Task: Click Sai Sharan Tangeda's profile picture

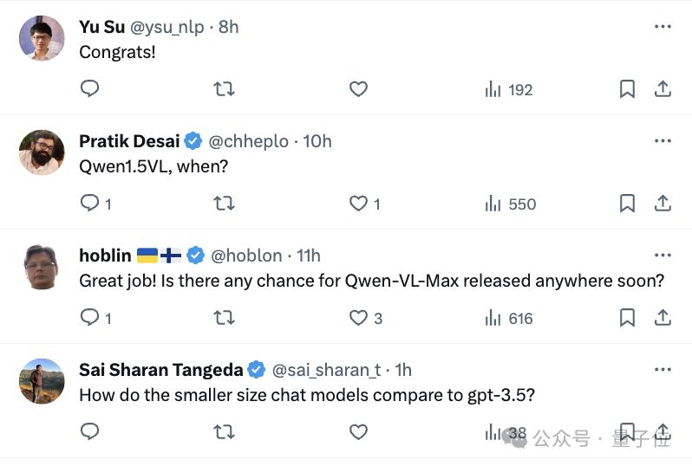Action: click(42, 381)
